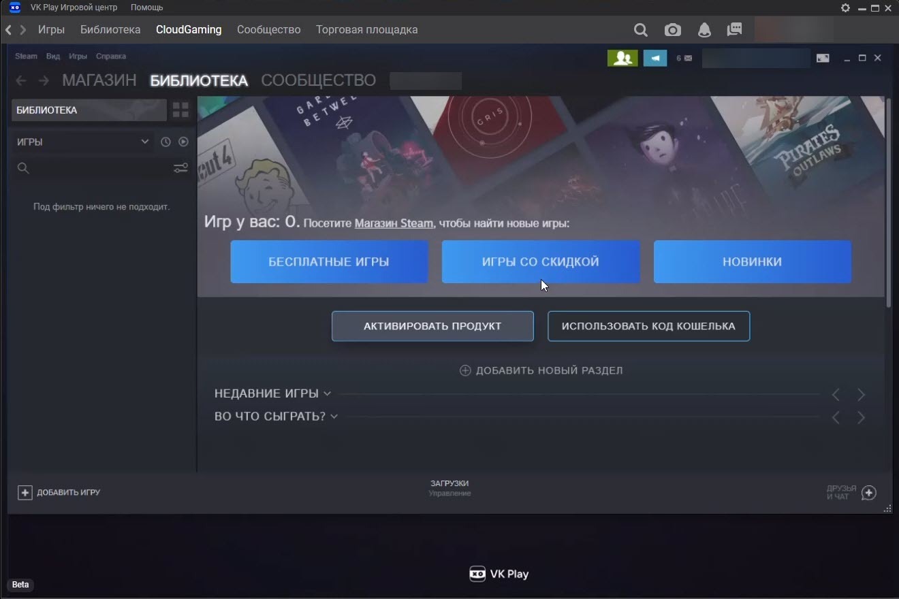Click ДОБАВИТЬ НОВЫЙ РАЗДЕЛ label
Viewport: 899px width, 599px height.
coord(549,370)
